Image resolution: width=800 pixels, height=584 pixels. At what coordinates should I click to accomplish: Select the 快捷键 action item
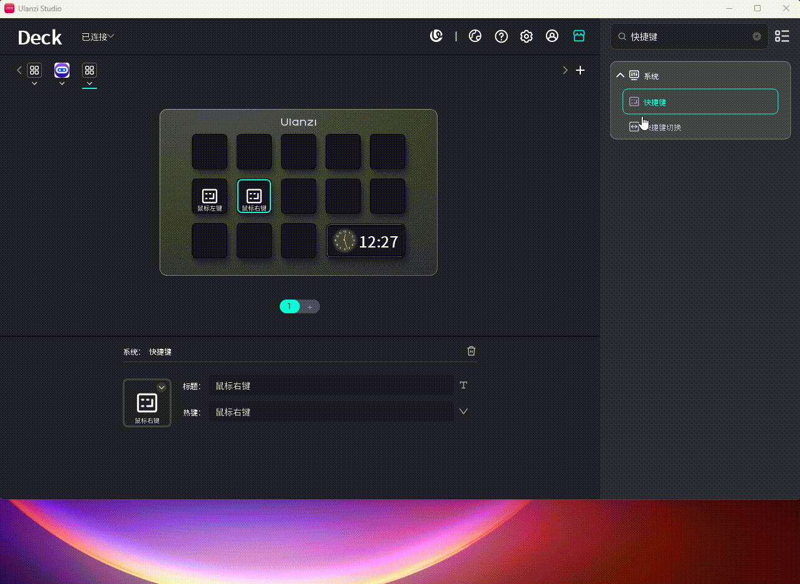[x=700, y=102]
